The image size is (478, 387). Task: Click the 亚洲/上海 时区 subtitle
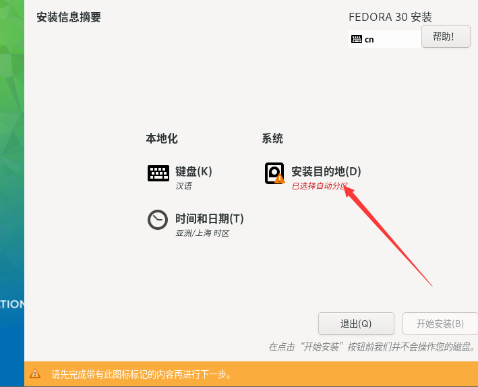(x=202, y=233)
